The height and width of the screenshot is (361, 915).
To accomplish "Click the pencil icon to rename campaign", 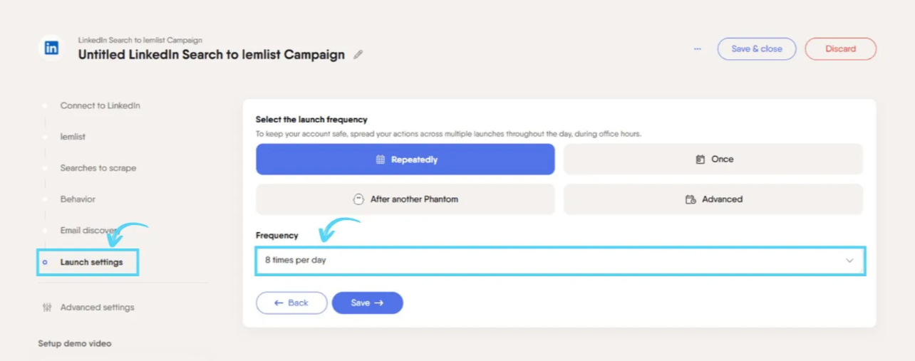I will pos(358,55).
